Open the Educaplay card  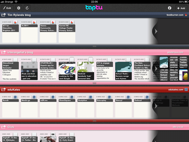105,108
